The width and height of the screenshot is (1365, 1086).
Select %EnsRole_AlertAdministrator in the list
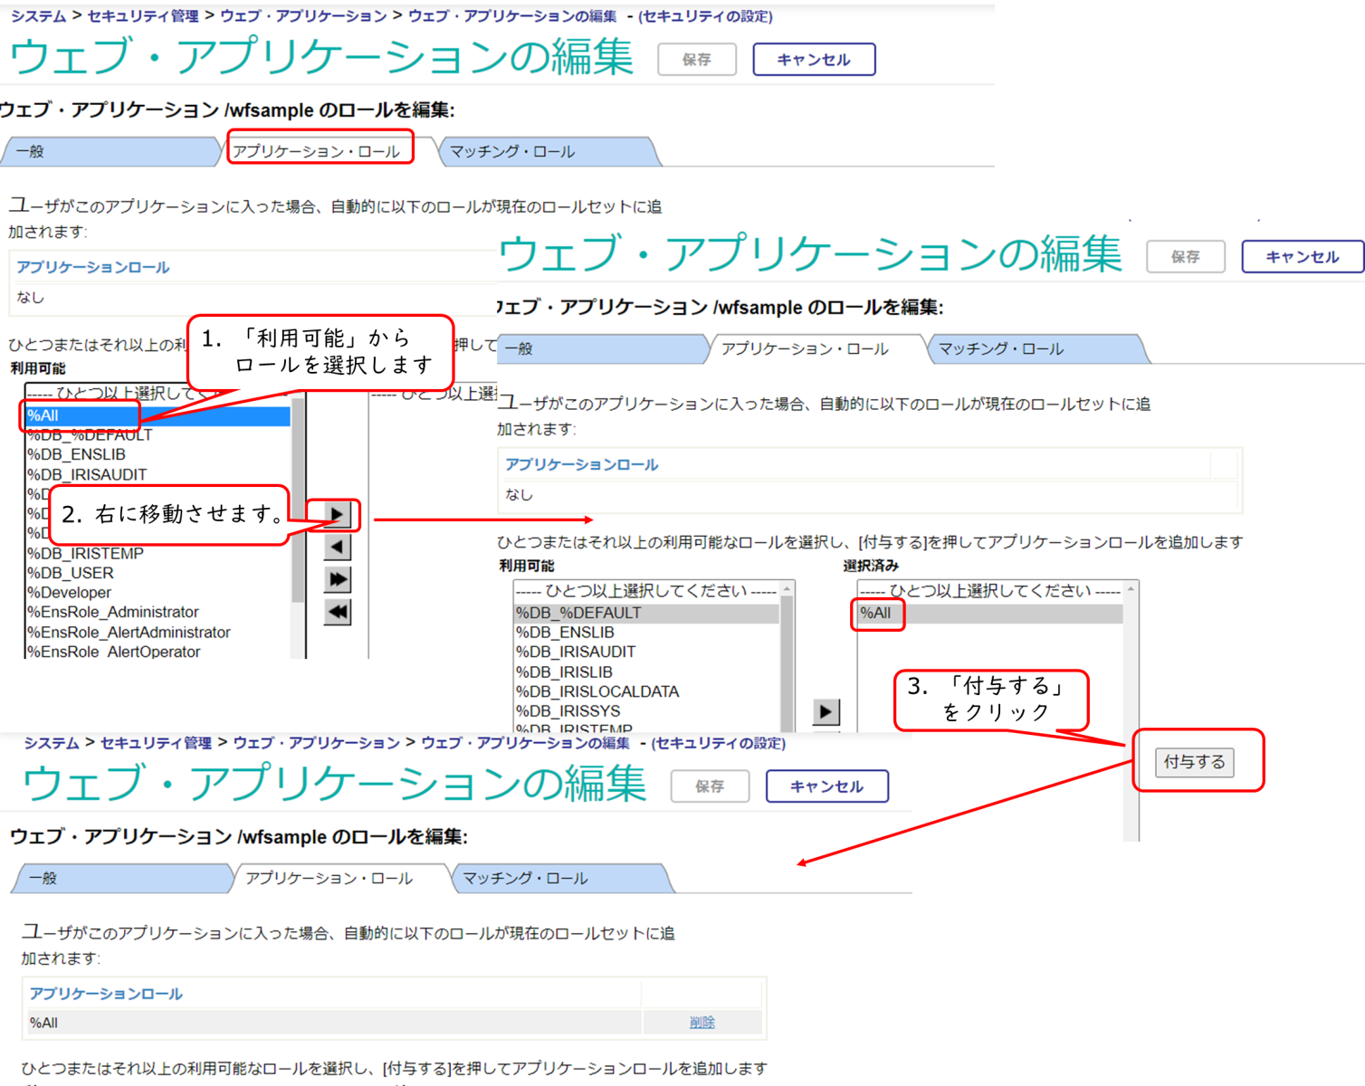tap(129, 633)
